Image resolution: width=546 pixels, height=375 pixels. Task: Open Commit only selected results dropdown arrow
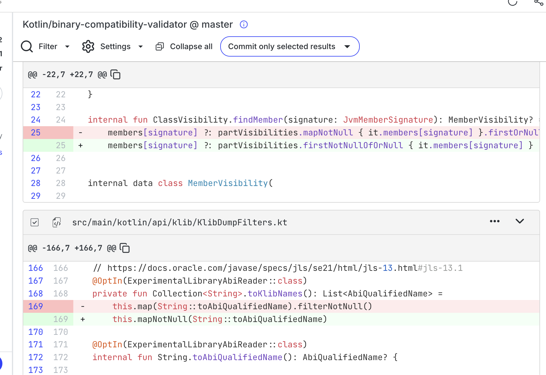point(347,46)
